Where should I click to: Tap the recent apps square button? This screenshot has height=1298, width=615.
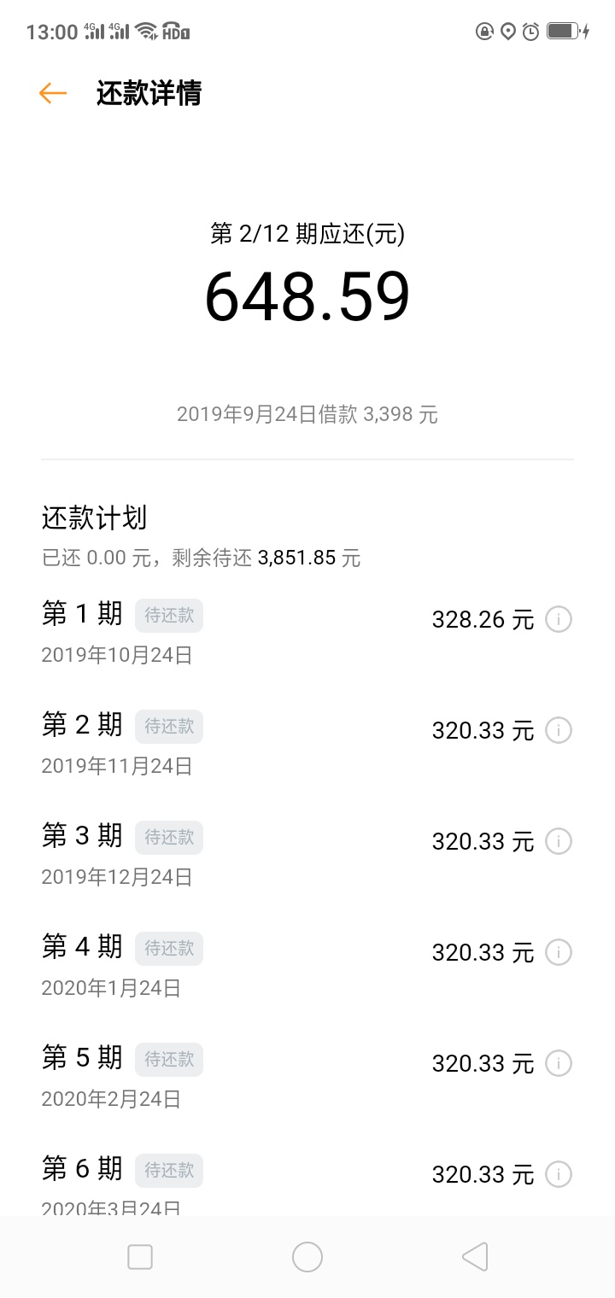point(140,1257)
